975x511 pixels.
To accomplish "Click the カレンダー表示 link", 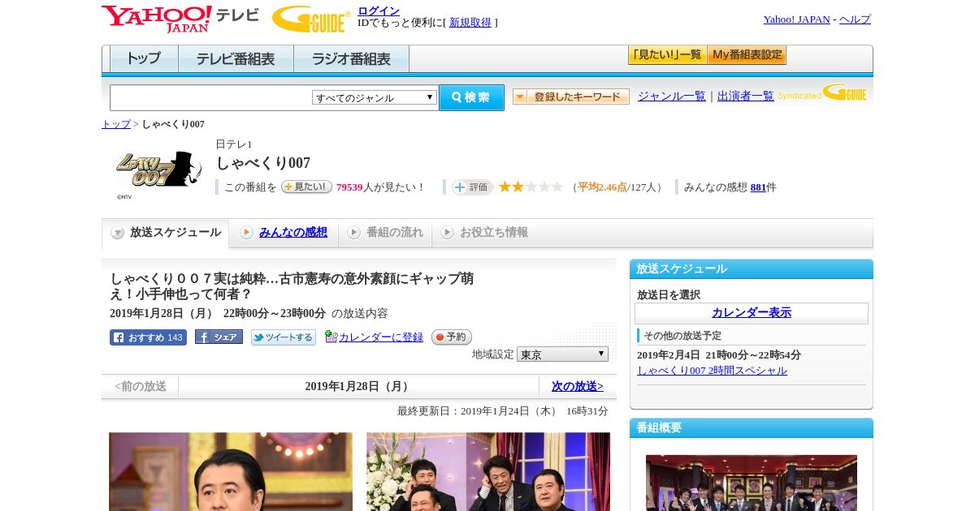I will click(752, 313).
